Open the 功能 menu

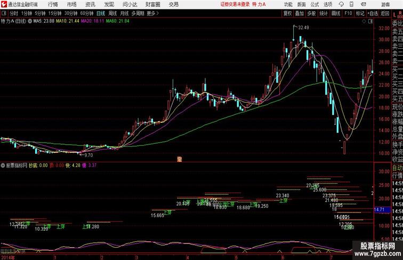click(x=288, y=4)
